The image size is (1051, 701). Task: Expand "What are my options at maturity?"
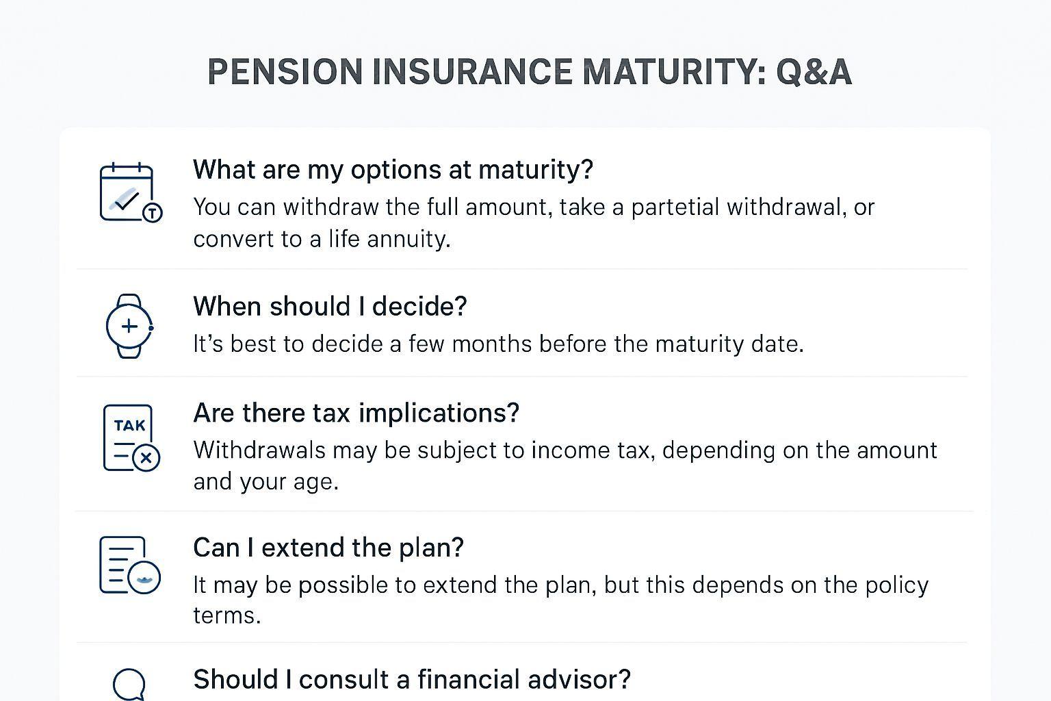point(393,169)
